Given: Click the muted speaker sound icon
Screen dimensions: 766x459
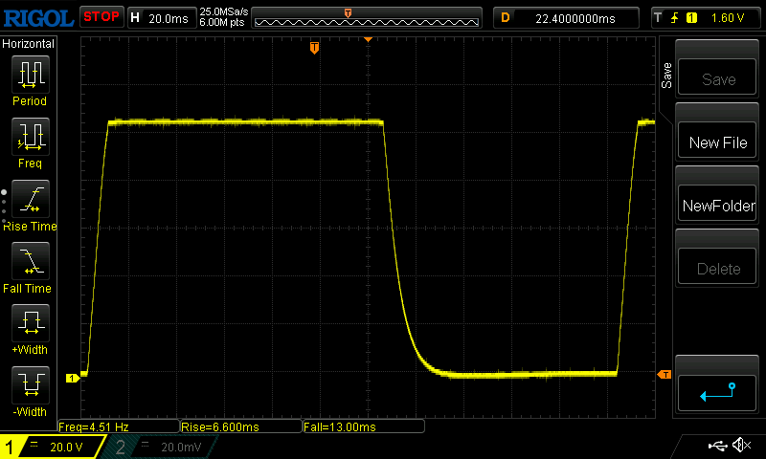Looking at the screenshot, I should (741, 446).
